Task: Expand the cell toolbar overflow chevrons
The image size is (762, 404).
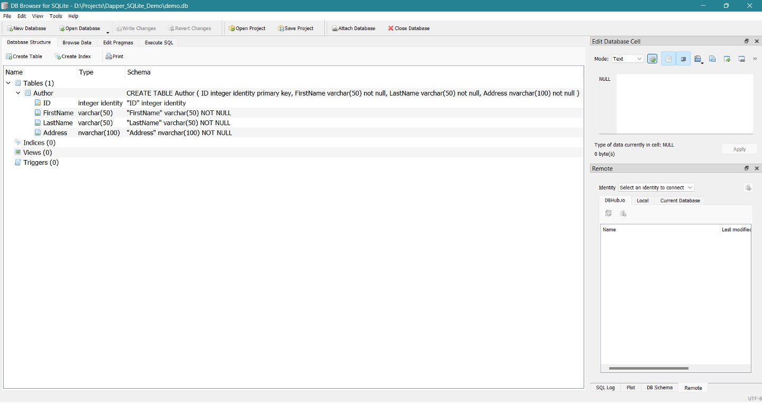Action: click(x=755, y=59)
